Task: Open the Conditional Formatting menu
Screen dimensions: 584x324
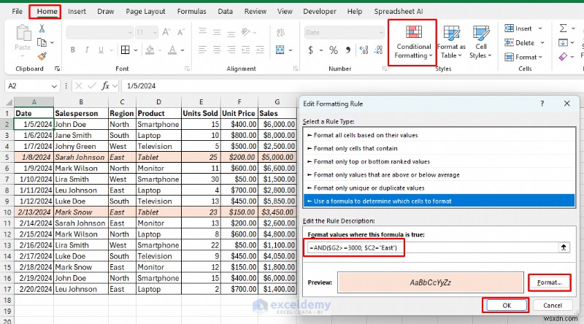Action: [413, 42]
